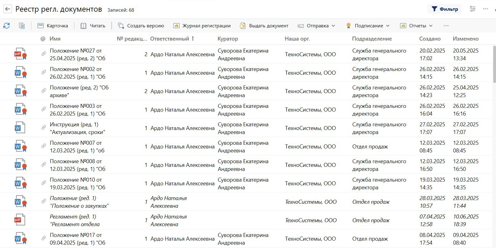Open toolbar overflow menu after Отчеты
The width and height of the screenshot is (496, 248).
pos(446,26)
